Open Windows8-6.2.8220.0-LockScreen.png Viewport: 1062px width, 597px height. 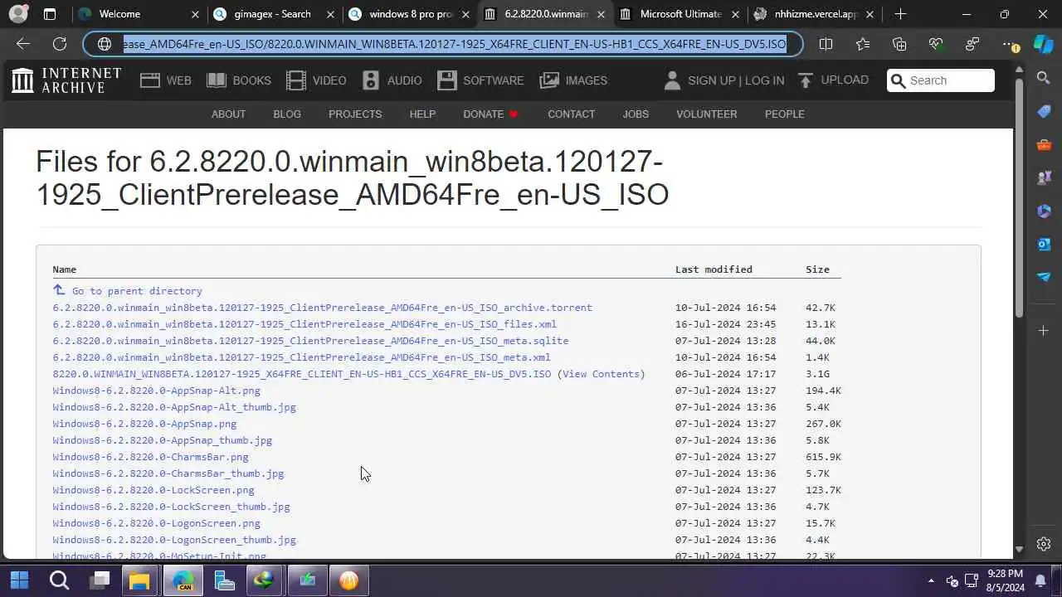153,490
